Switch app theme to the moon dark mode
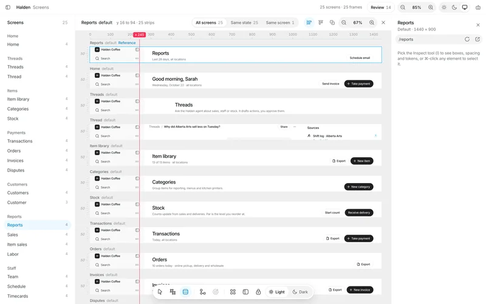Viewport: 486px width, 304px height. (x=454, y=7)
